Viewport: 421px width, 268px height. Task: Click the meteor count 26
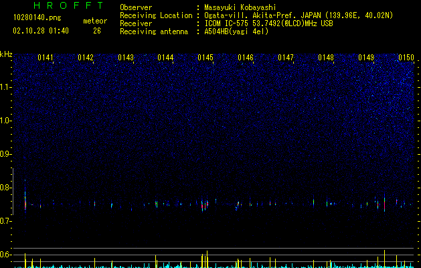pyautogui.click(x=97, y=31)
